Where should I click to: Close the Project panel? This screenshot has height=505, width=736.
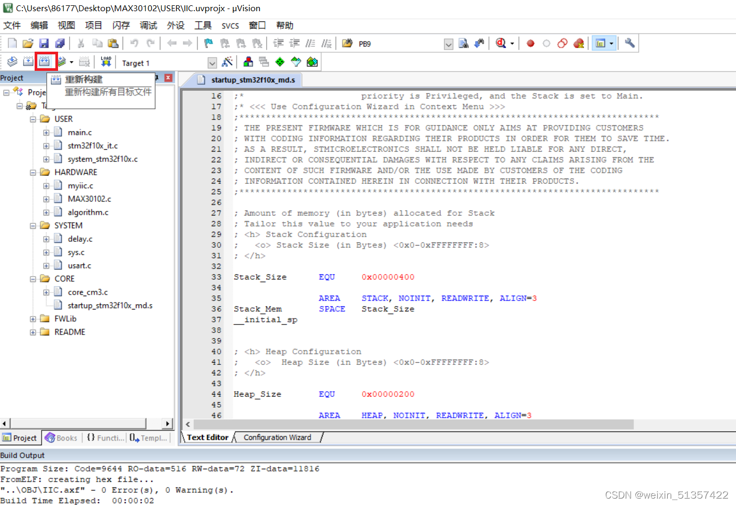pos(168,78)
